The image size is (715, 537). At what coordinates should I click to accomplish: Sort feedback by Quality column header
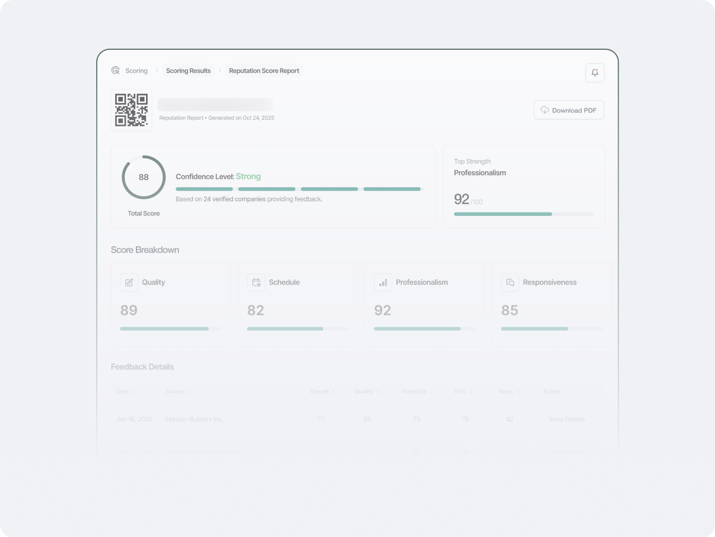click(x=366, y=392)
